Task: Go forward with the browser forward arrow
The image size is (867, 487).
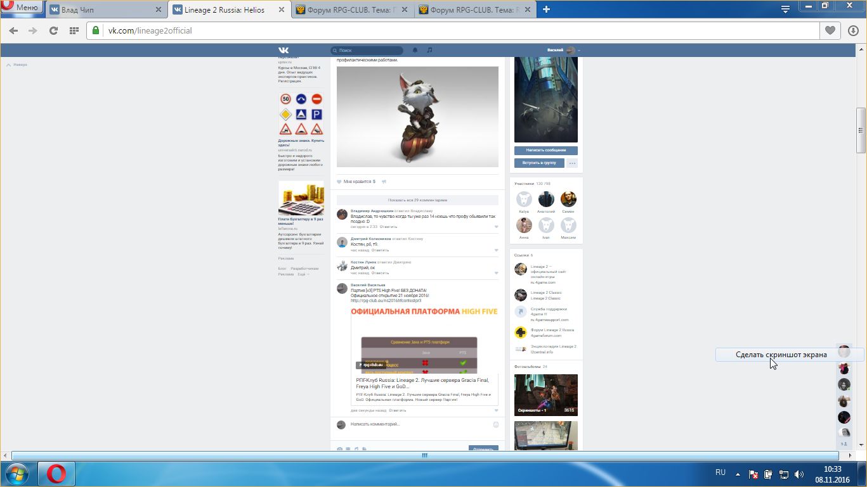Action: (33, 30)
